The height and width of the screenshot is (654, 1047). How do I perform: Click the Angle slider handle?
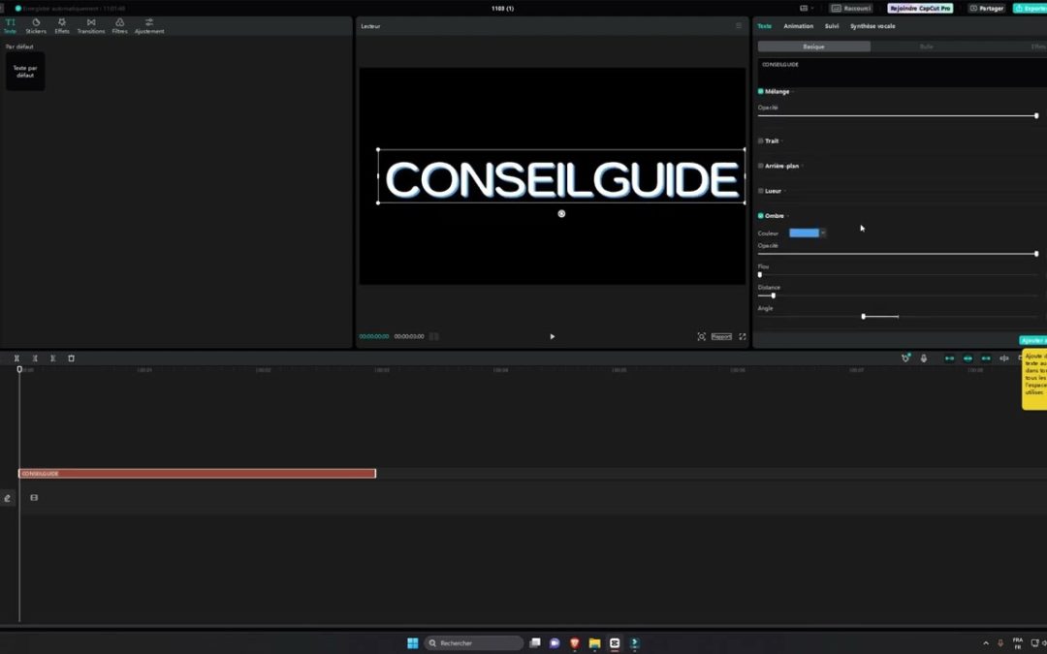coord(864,316)
